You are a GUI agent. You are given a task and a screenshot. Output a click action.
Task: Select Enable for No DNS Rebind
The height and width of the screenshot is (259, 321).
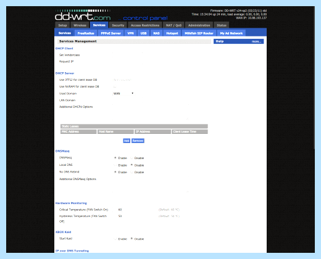(x=115, y=172)
